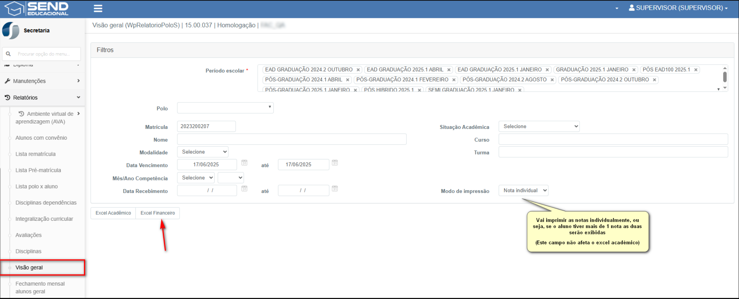Focus the Matrícula input field
The height and width of the screenshot is (299, 739).
click(x=206, y=126)
